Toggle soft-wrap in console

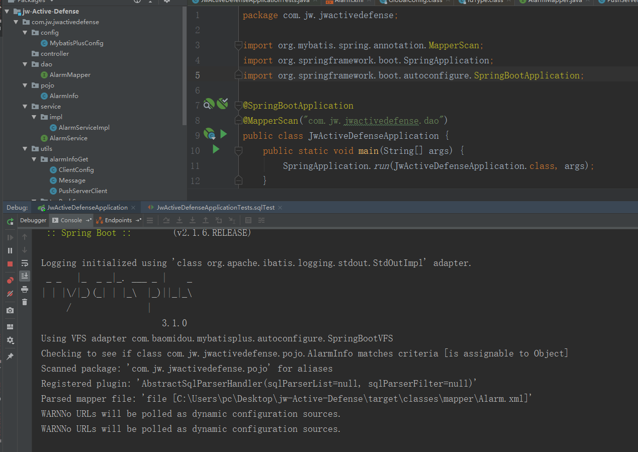(25, 263)
